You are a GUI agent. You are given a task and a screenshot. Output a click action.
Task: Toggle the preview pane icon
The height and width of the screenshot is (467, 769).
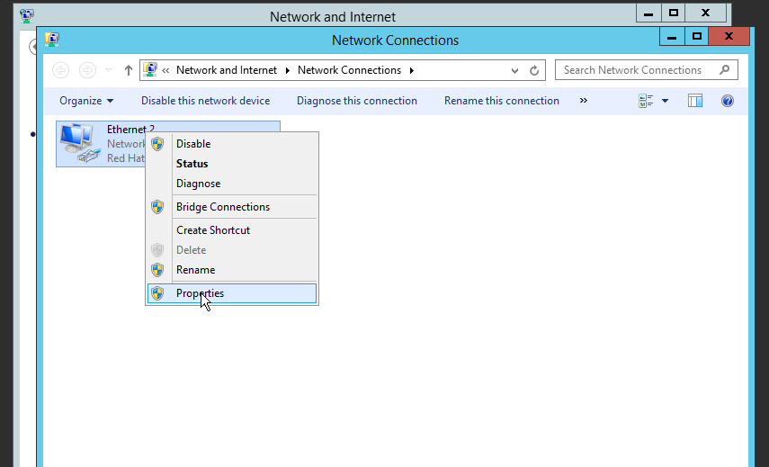pyautogui.click(x=695, y=101)
